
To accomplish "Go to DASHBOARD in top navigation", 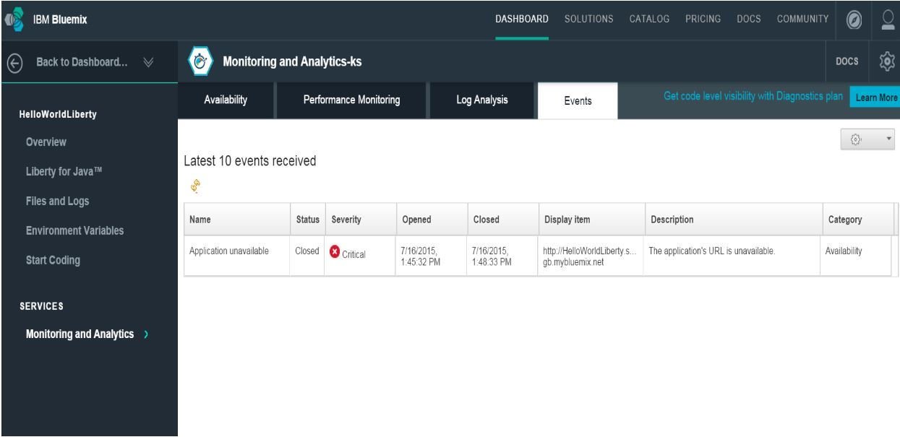I will (x=522, y=19).
